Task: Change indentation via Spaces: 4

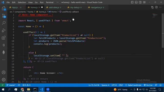Action: pos(105,85)
